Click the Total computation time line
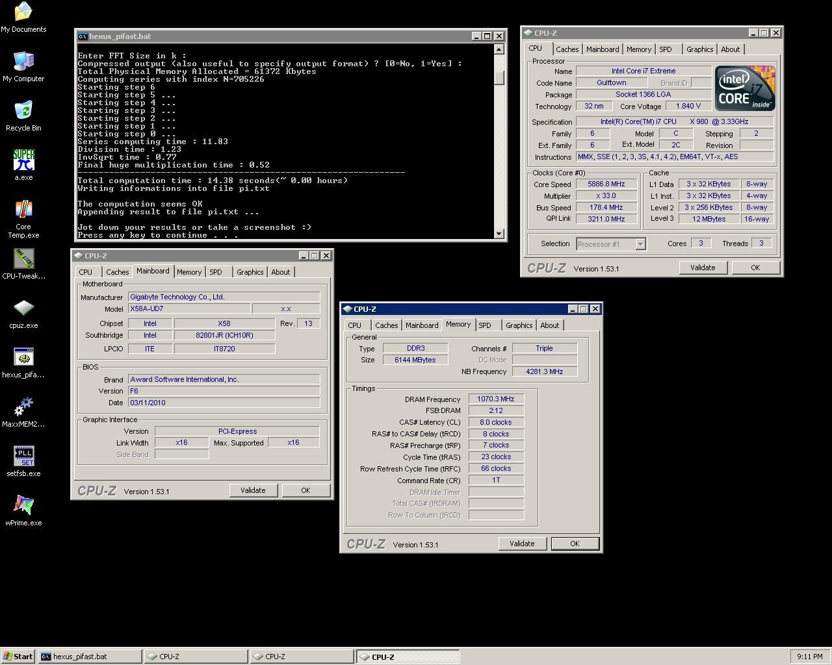The image size is (832, 665). 213,181
